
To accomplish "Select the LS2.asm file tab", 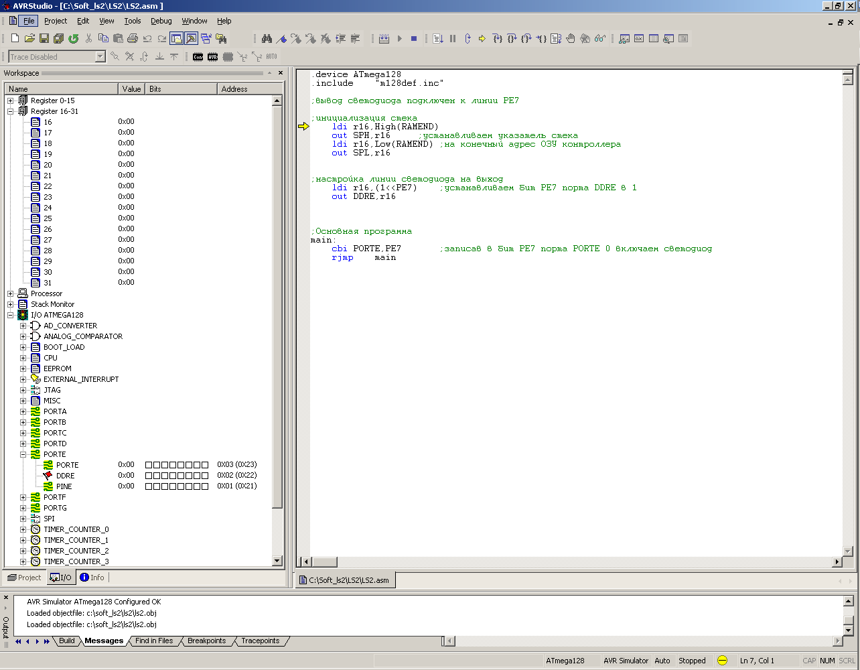I will coord(346,580).
